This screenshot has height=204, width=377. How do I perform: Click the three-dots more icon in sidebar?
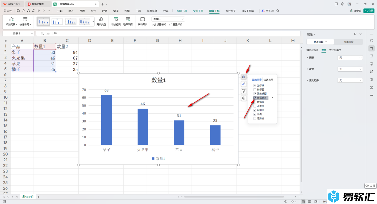pyautogui.click(x=371, y=95)
